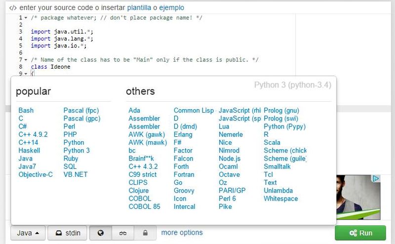Viewport: 395px width, 244px height.
Task: Click the AdChoices icon on the ad
Action: point(376,178)
